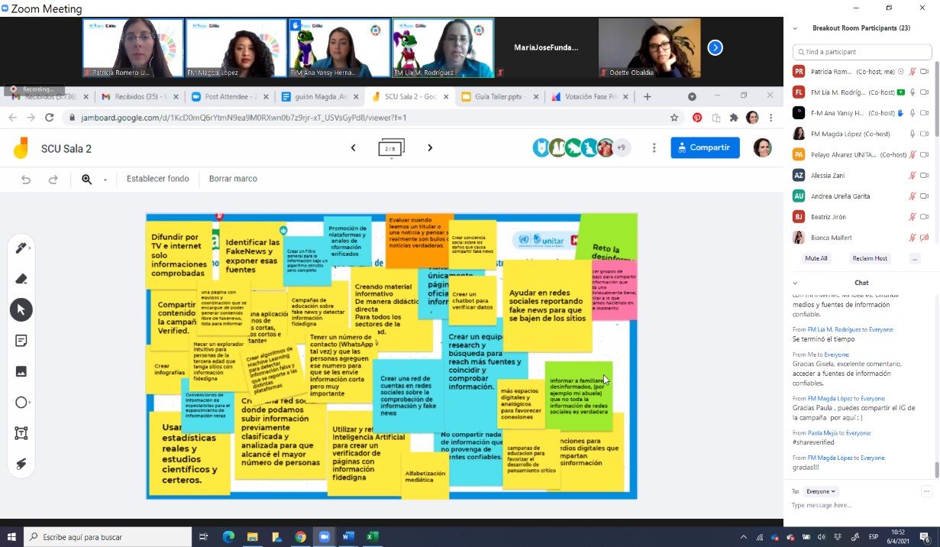Image resolution: width=940 pixels, height=547 pixels.
Task: Select the Eraser tool
Action: pyautogui.click(x=21, y=279)
